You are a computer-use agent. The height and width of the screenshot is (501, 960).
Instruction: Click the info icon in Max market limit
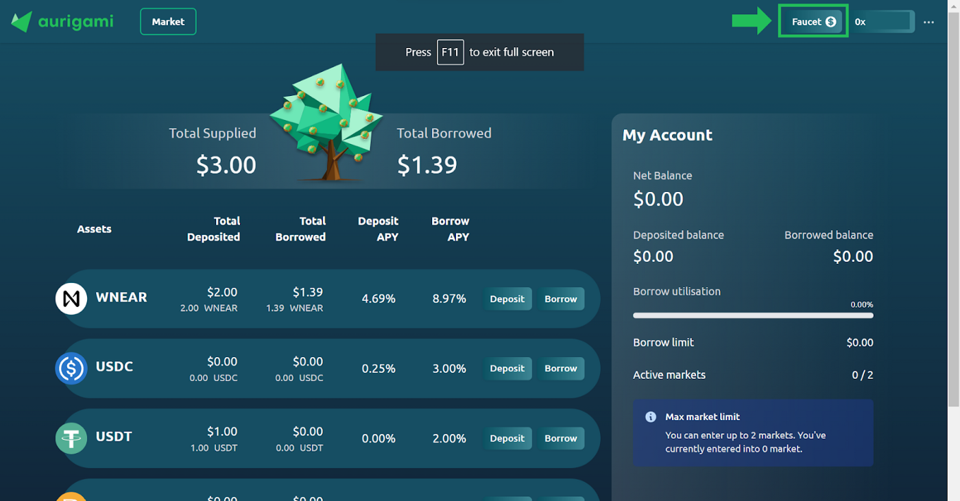pyautogui.click(x=651, y=417)
